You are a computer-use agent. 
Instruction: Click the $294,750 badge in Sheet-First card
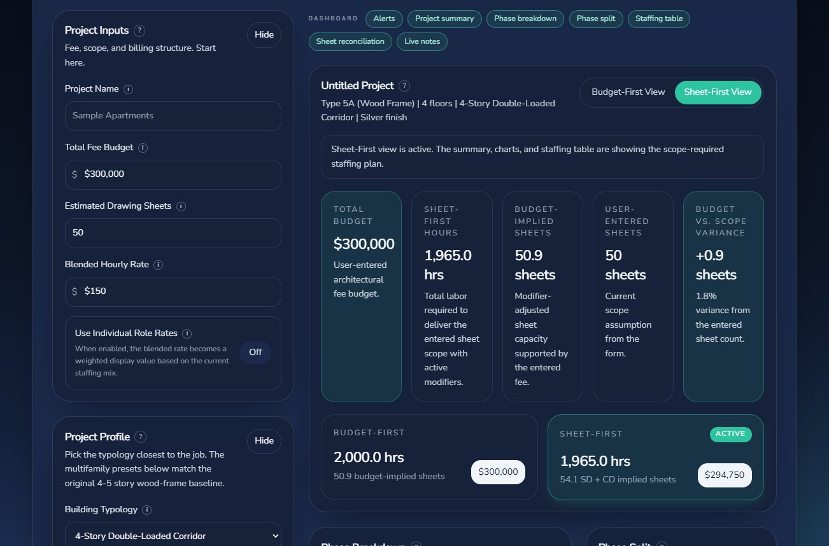click(x=725, y=475)
